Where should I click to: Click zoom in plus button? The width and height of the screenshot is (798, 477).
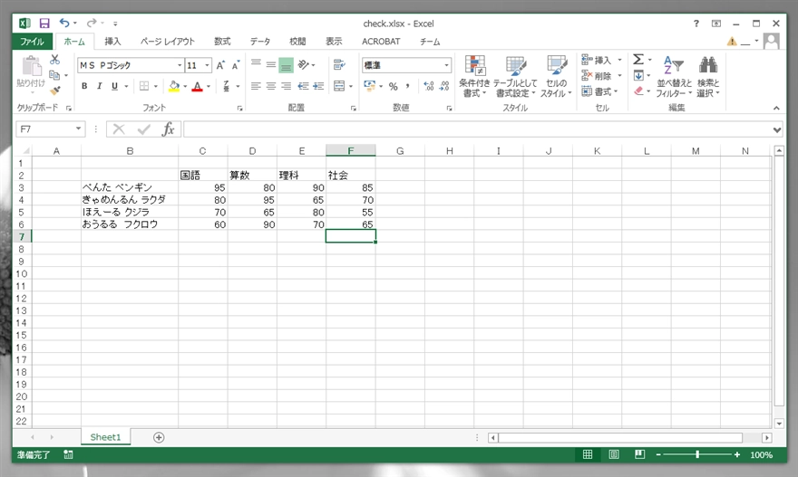point(737,454)
